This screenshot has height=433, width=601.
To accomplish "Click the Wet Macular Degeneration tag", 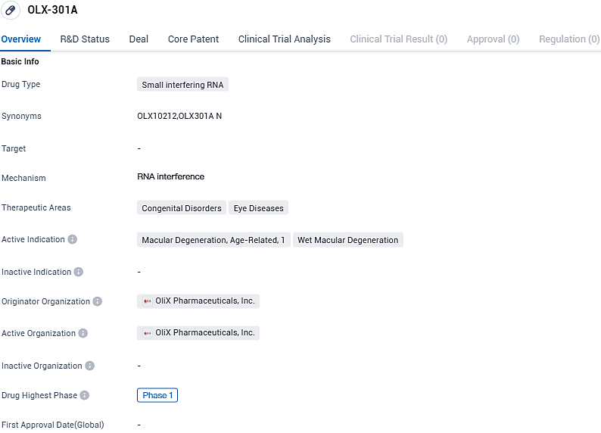I will [x=347, y=240].
